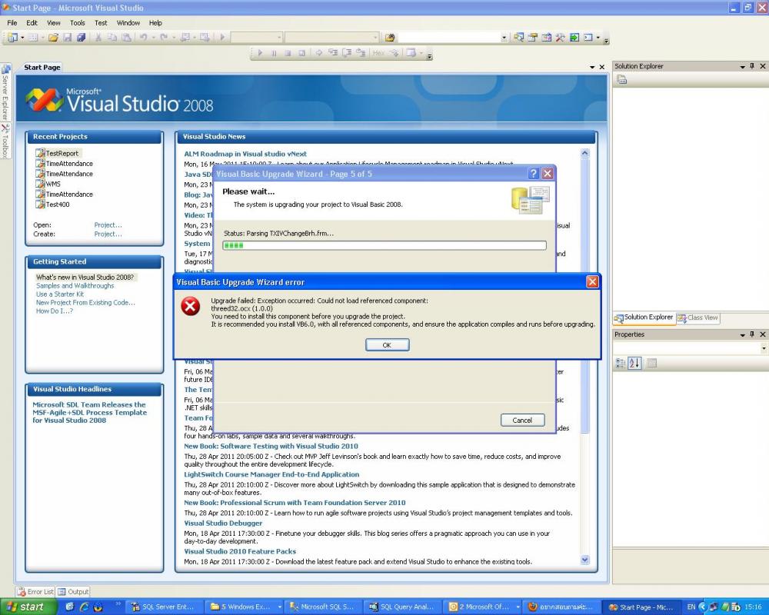Viewport: 769px width, 615px height.
Task: Open the Object Browser toolbar icon
Action: tap(546, 37)
